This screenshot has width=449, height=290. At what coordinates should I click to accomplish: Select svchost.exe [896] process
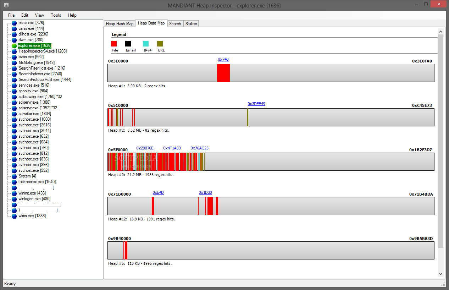(x=34, y=165)
